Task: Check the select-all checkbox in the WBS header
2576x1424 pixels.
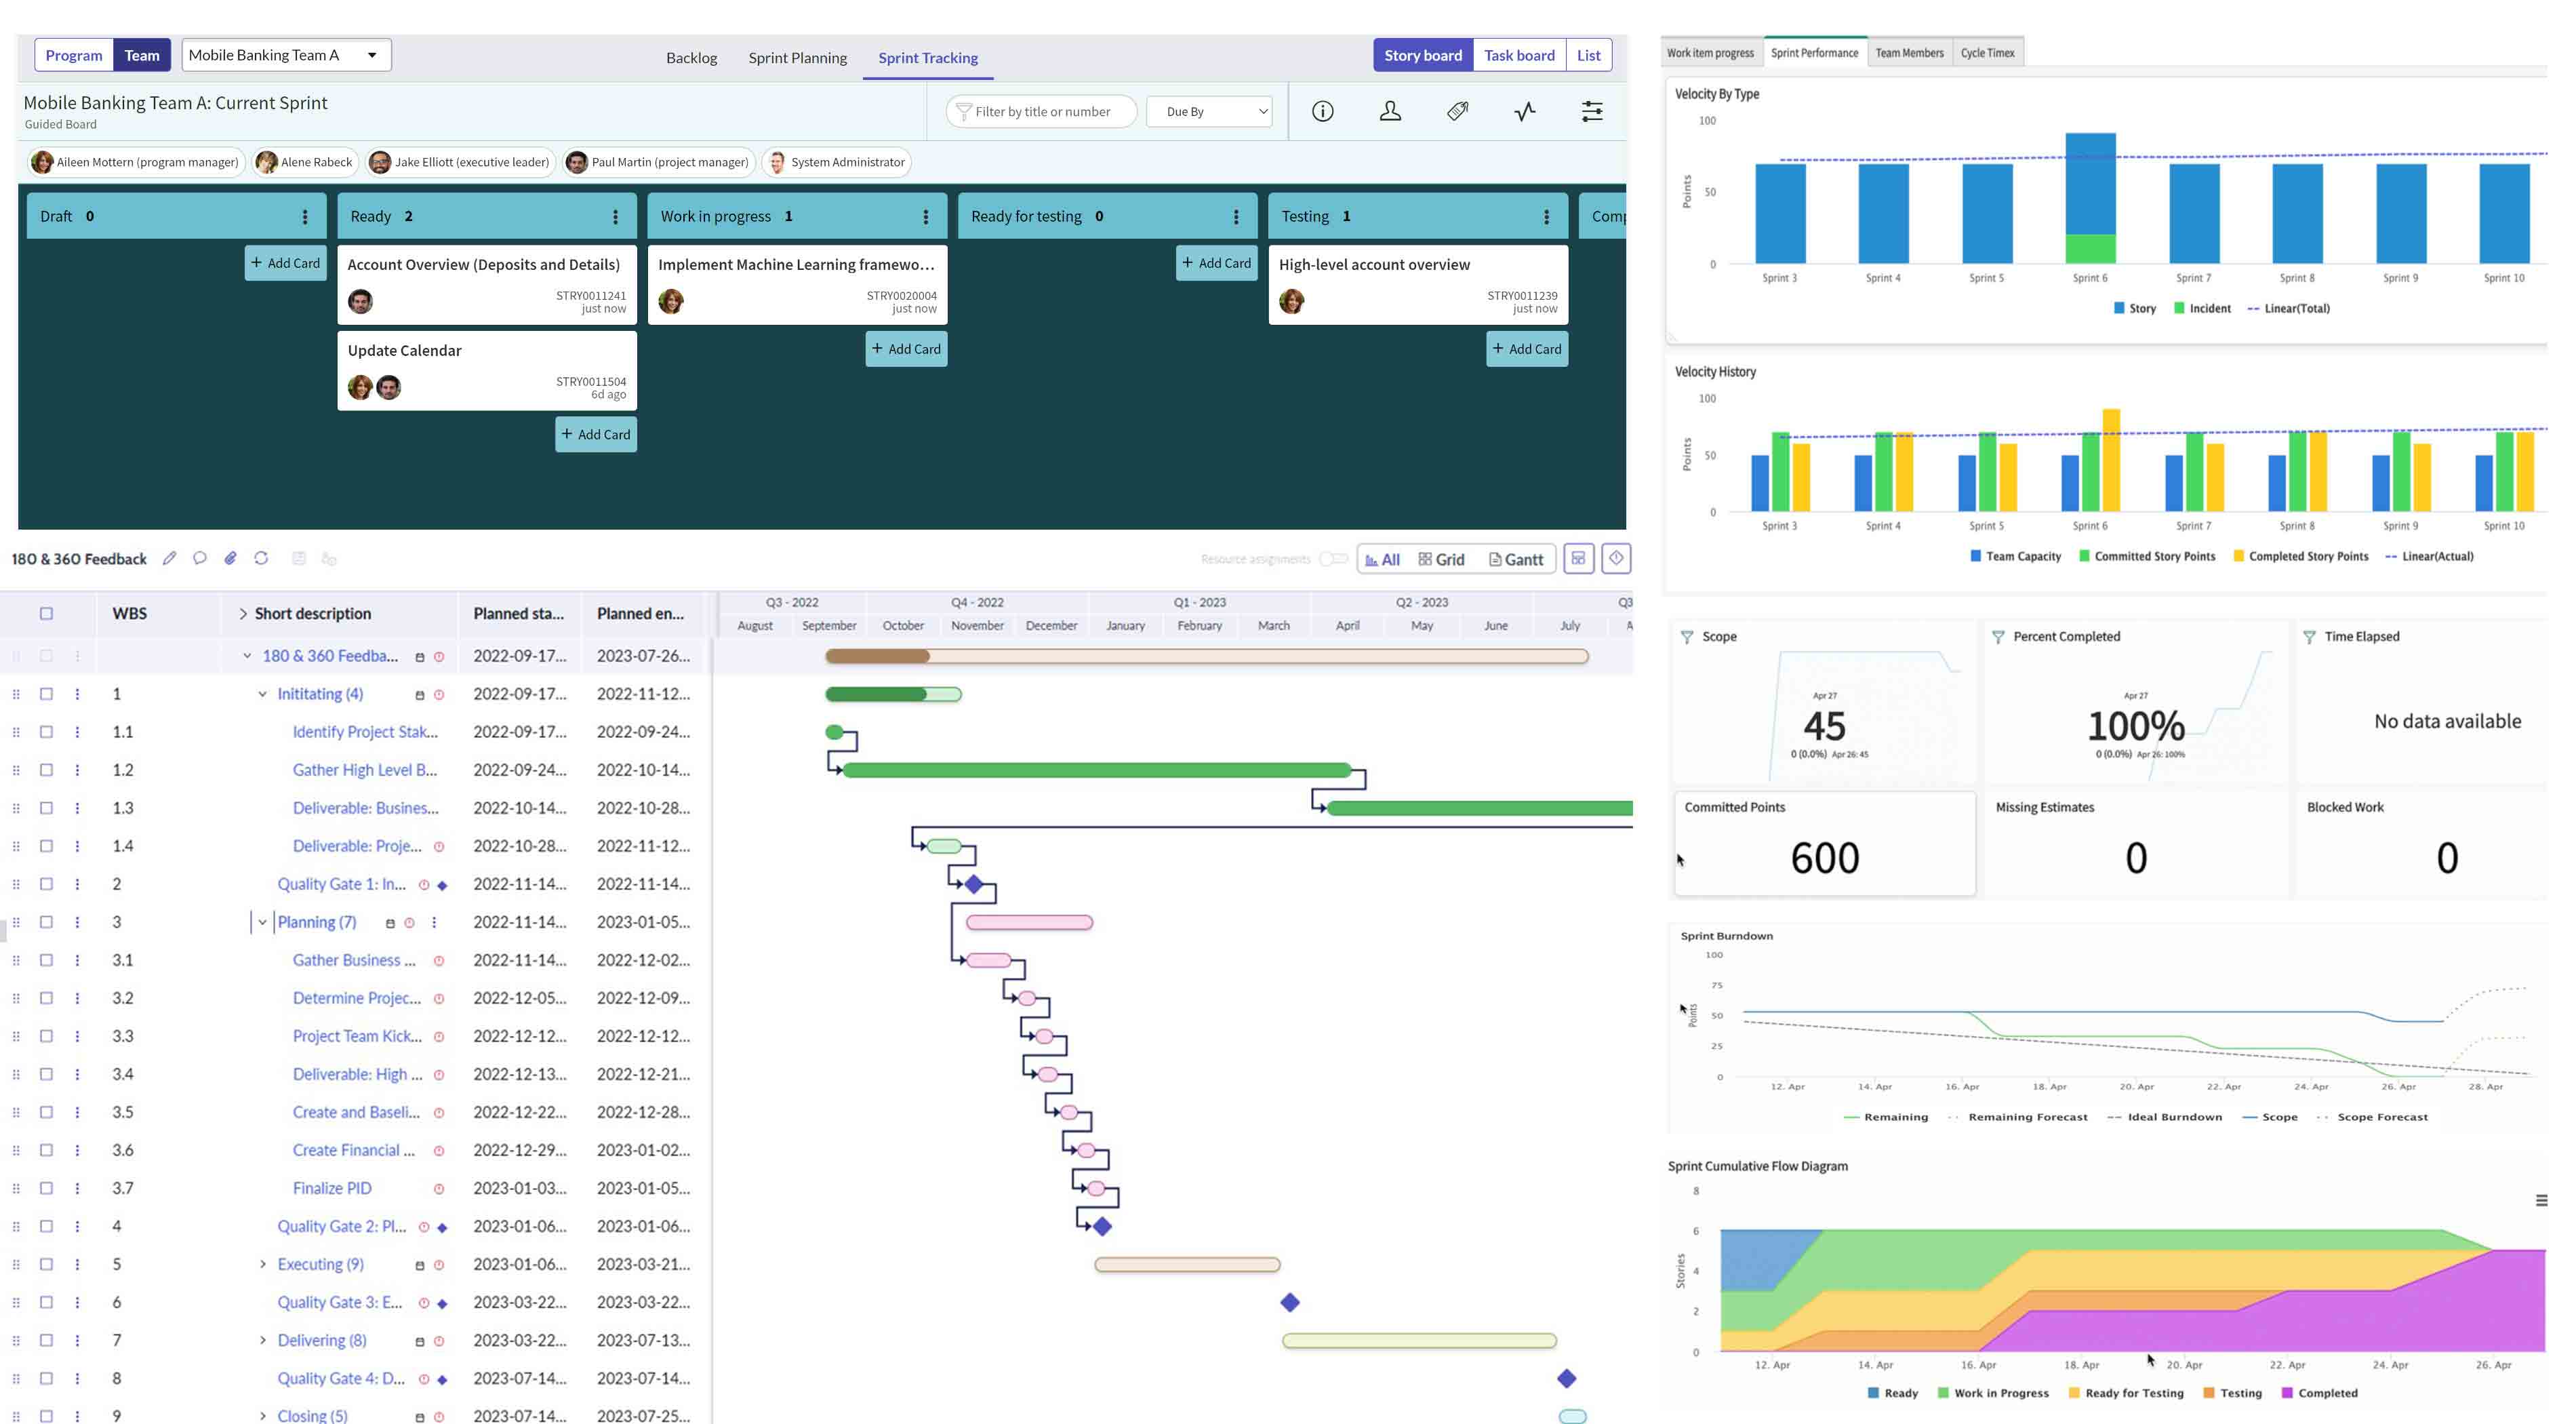Action: [46, 613]
